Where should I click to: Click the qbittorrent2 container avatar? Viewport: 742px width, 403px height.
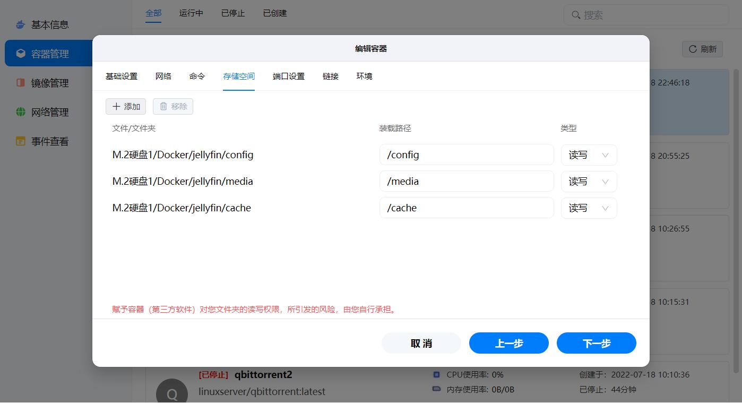pos(171,392)
